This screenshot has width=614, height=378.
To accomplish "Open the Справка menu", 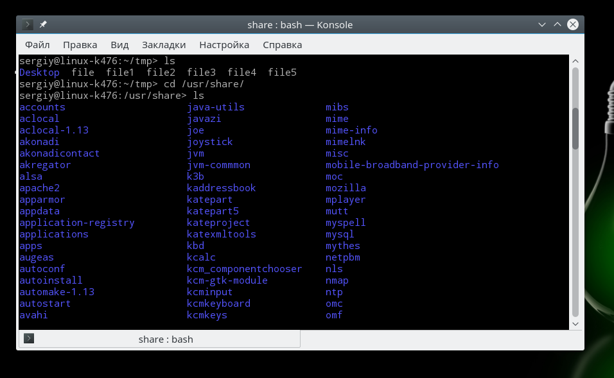I will click(x=283, y=45).
